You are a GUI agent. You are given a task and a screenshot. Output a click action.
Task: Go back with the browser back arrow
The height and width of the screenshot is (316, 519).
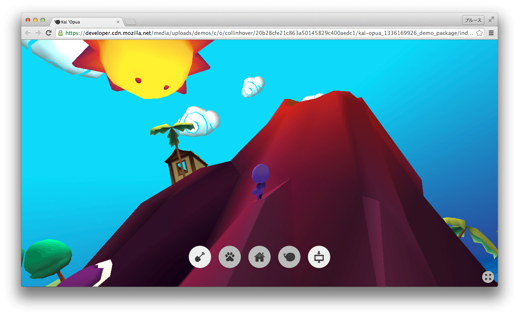click(28, 33)
